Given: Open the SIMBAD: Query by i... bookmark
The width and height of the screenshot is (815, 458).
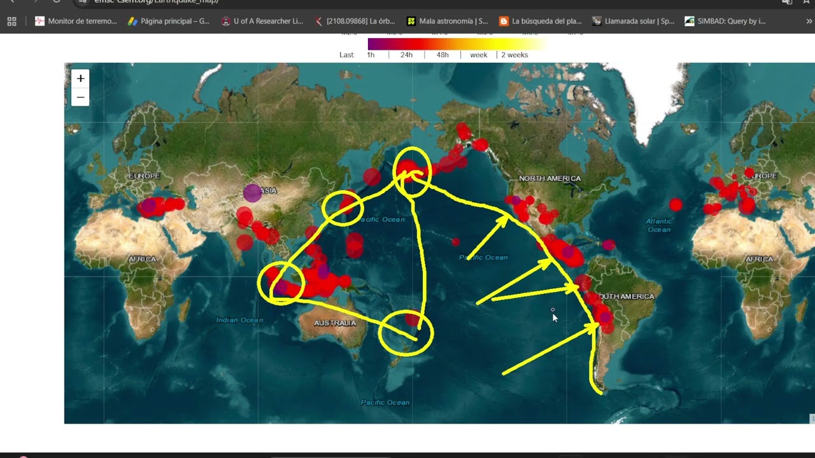Looking at the screenshot, I should point(725,21).
